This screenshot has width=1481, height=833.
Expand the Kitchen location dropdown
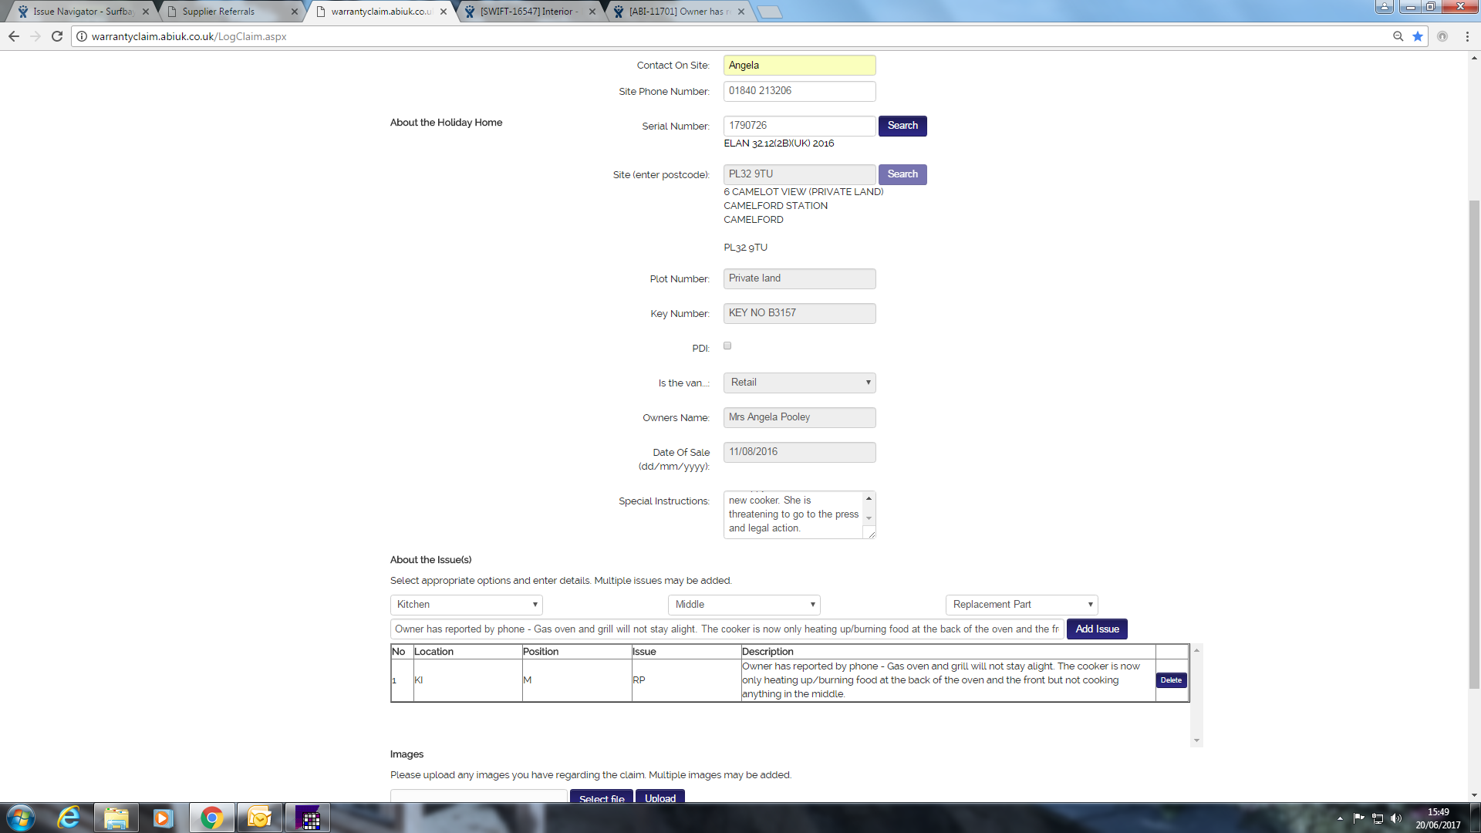point(466,605)
